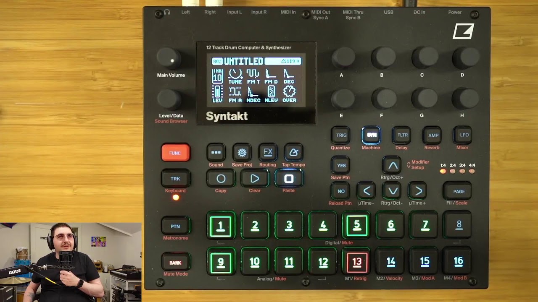Click the NDEC parameter icon on screen
This screenshot has height=302, width=538.
point(253,95)
